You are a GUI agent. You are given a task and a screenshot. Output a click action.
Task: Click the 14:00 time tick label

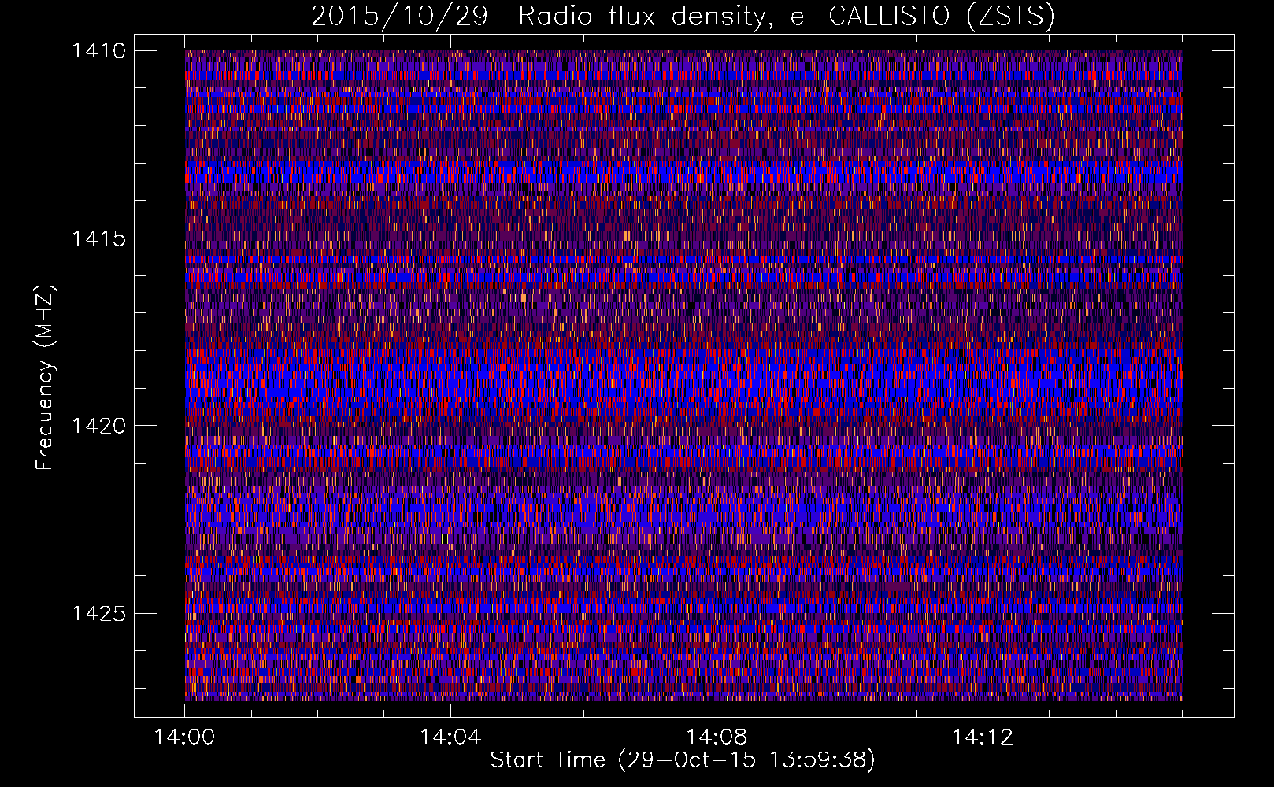(x=184, y=737)
